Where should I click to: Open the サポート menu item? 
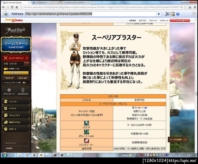tap(16, 129)
